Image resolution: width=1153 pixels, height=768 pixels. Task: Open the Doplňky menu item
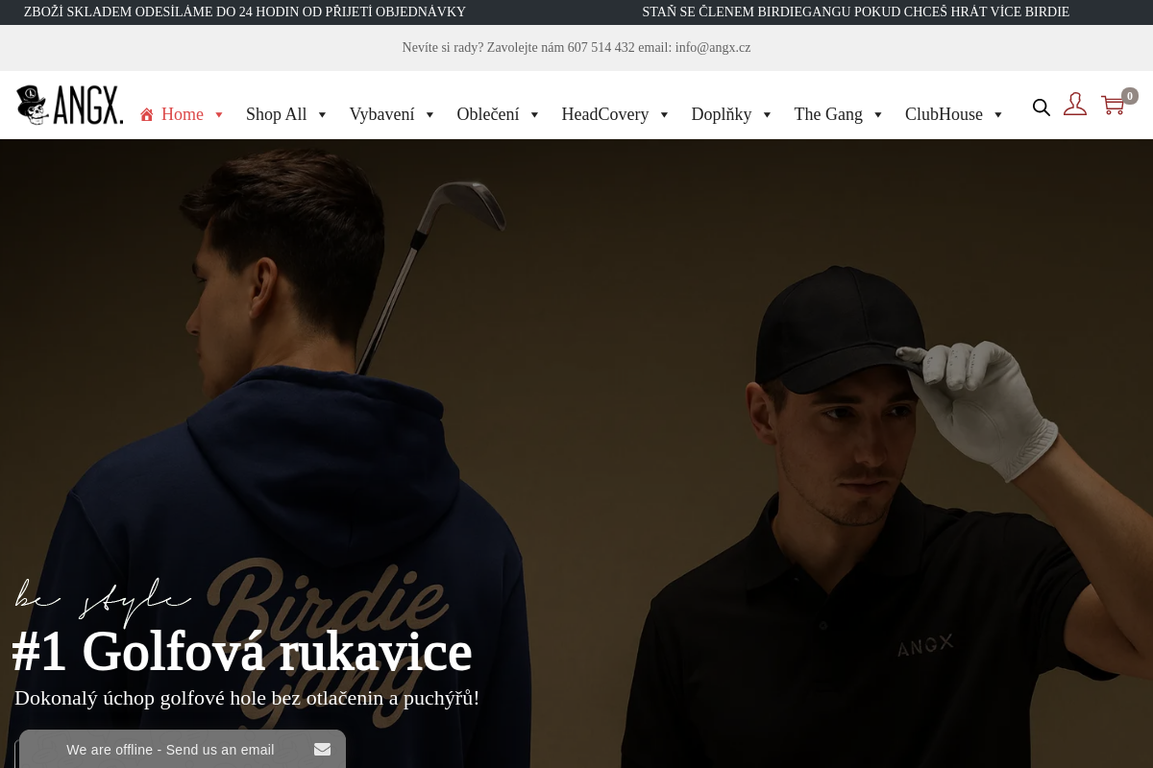click(721, 114)
